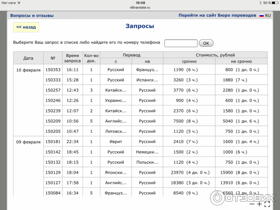Focus the phone number input field
280x210 pixels.
181,43
